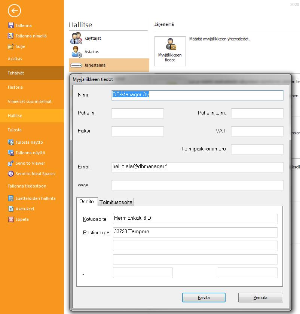Click the Asetukset label in the sidebar
The height and width of the screenshot is (314, 300).
click(x=25, y=209)
